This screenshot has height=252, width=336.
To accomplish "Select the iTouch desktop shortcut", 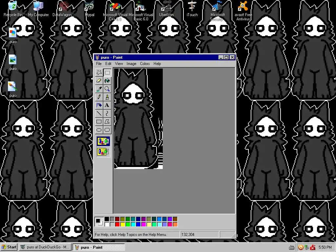I will [192, 9].
